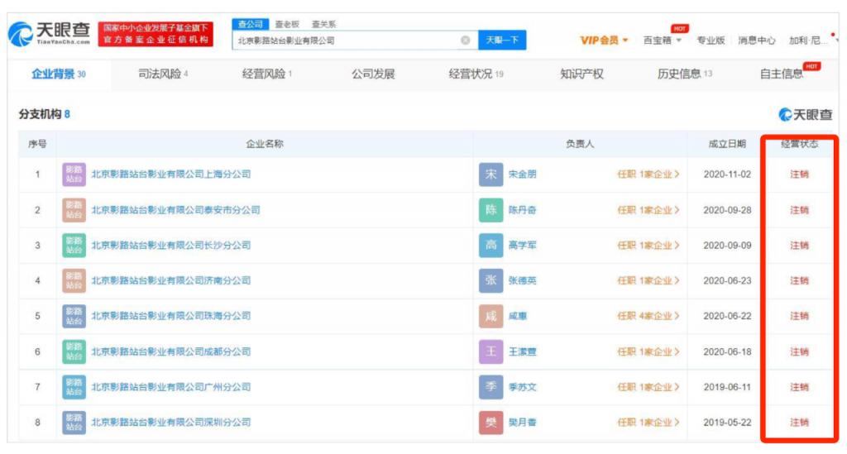The image size is (847, 454).
Task: Click the company name search input field
Action: click(346, 41)
